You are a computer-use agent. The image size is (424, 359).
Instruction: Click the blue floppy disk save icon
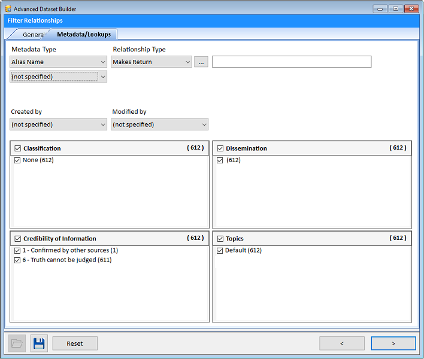[x=39, y=343]
